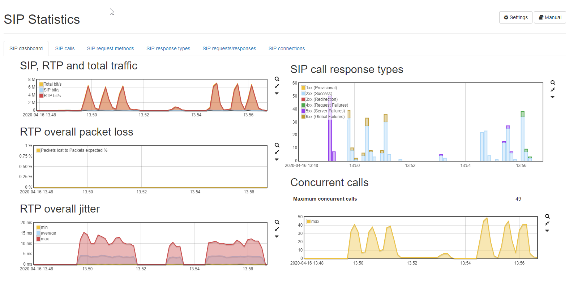Click 5xx (Server Failures) legend swatch

coord(303,111)
